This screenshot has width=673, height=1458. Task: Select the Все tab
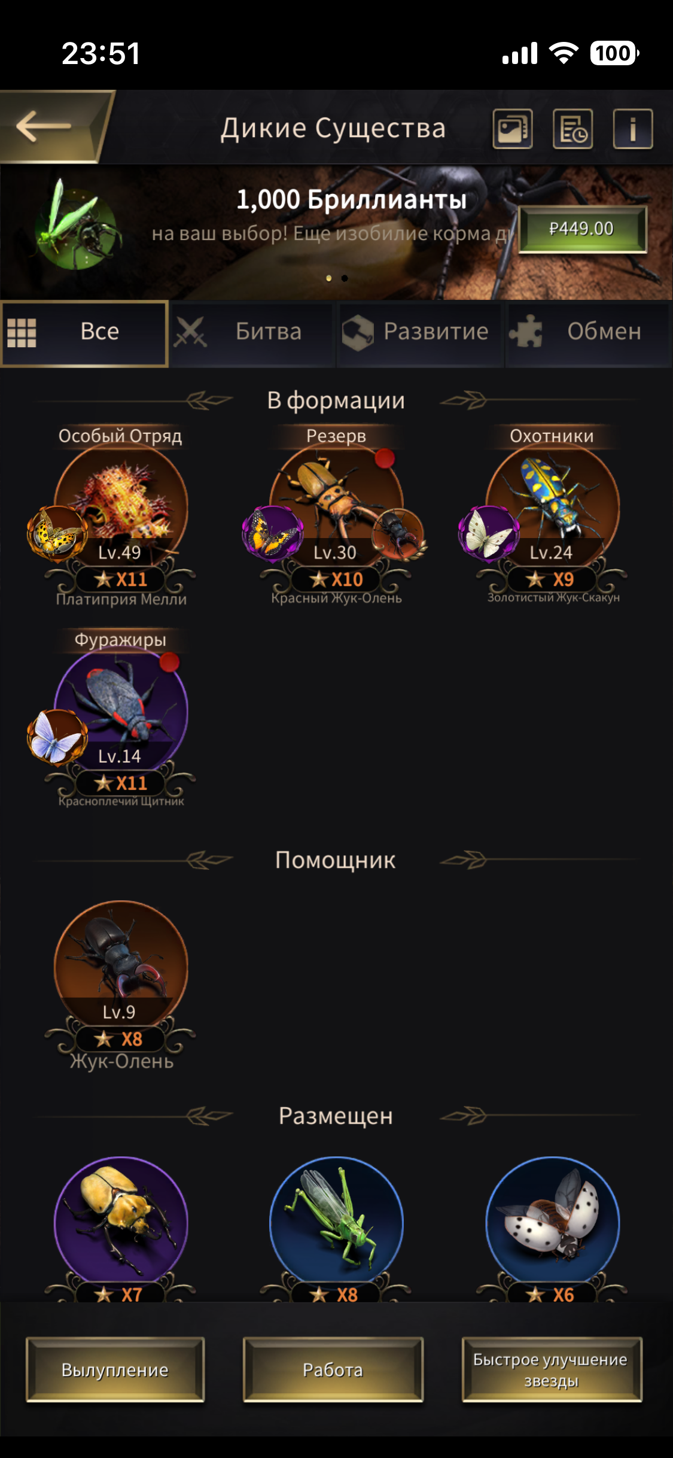[84, 333]
